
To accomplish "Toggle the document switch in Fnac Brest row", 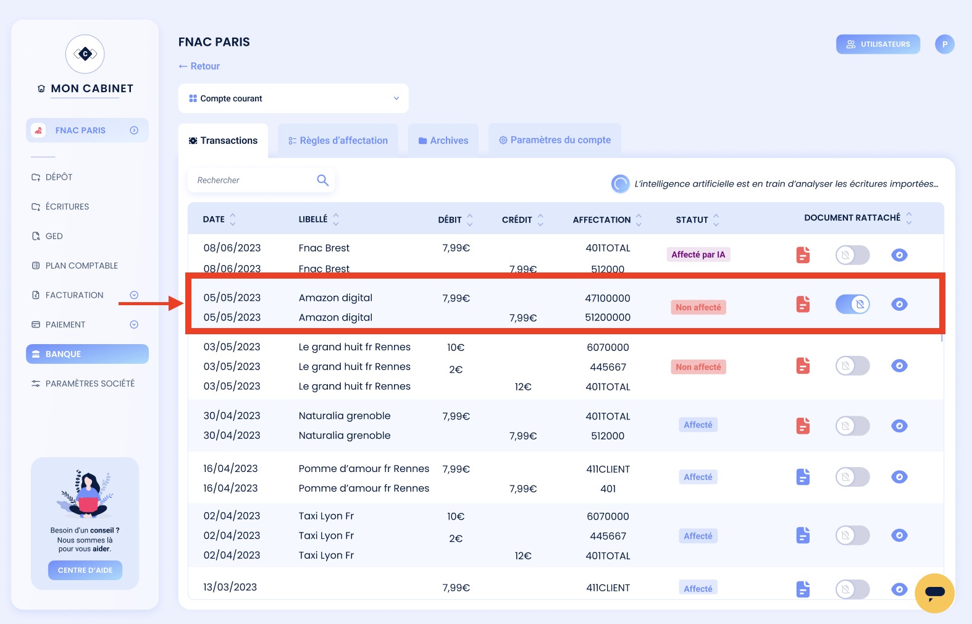I will [x=852, y=255].
